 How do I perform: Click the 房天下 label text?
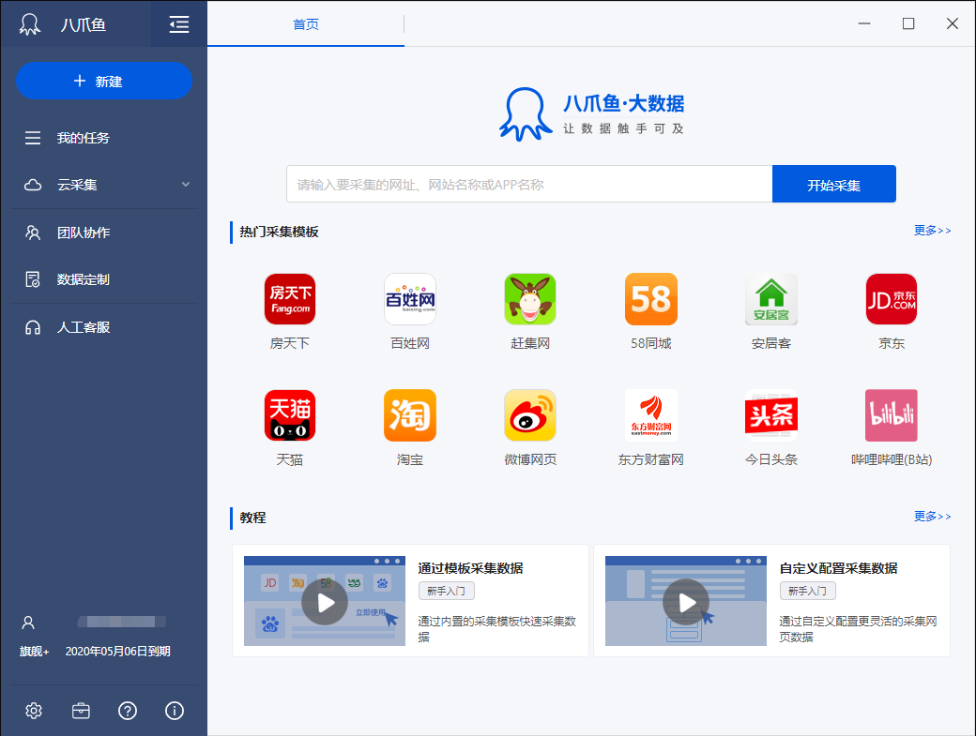point(289,343)
